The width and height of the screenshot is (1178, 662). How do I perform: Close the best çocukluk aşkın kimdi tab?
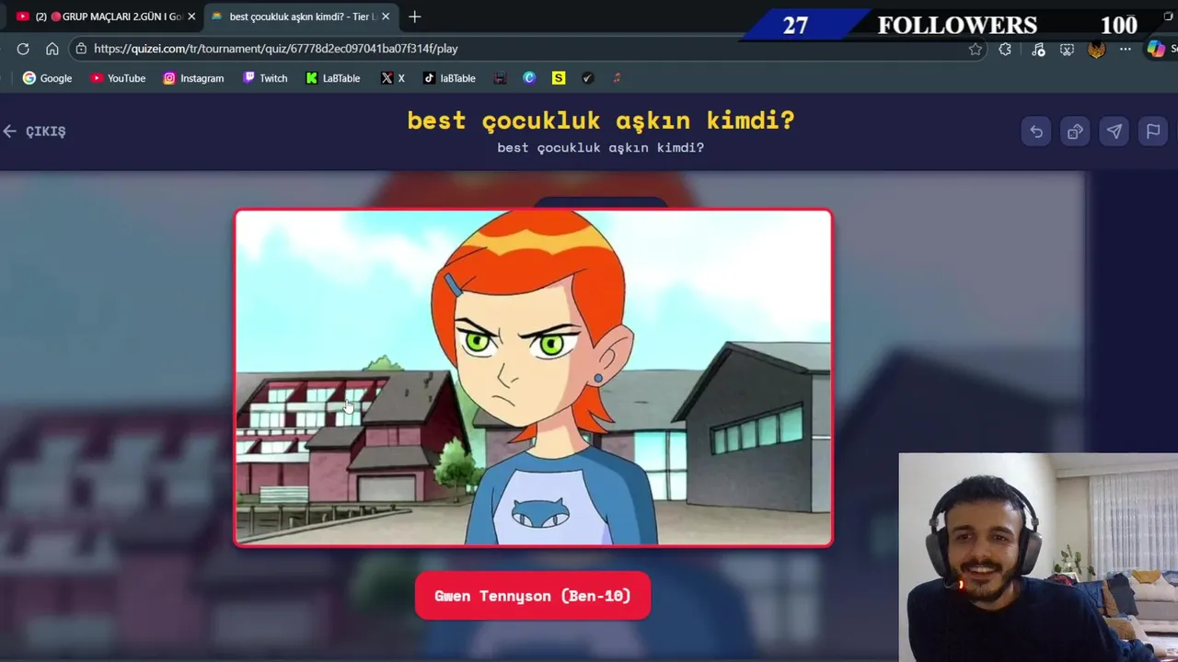tap(386, 17)
